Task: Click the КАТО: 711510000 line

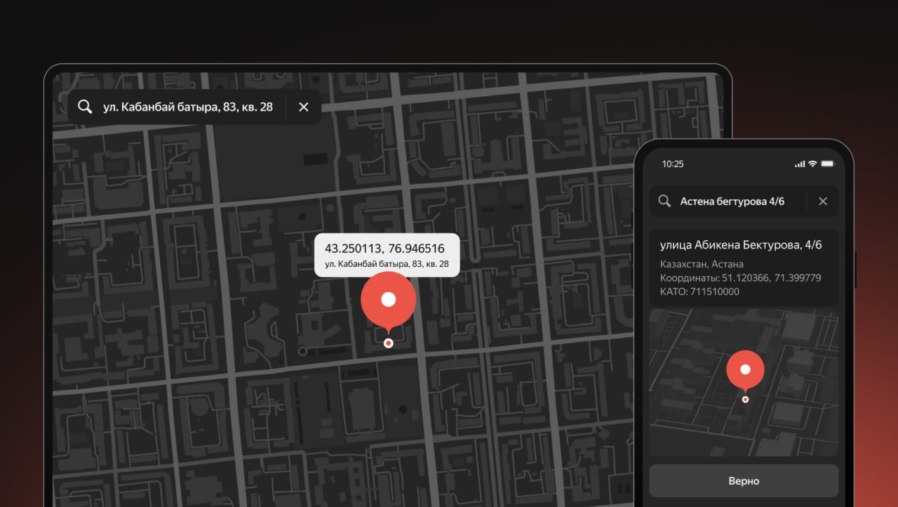Action: [699, 291]
